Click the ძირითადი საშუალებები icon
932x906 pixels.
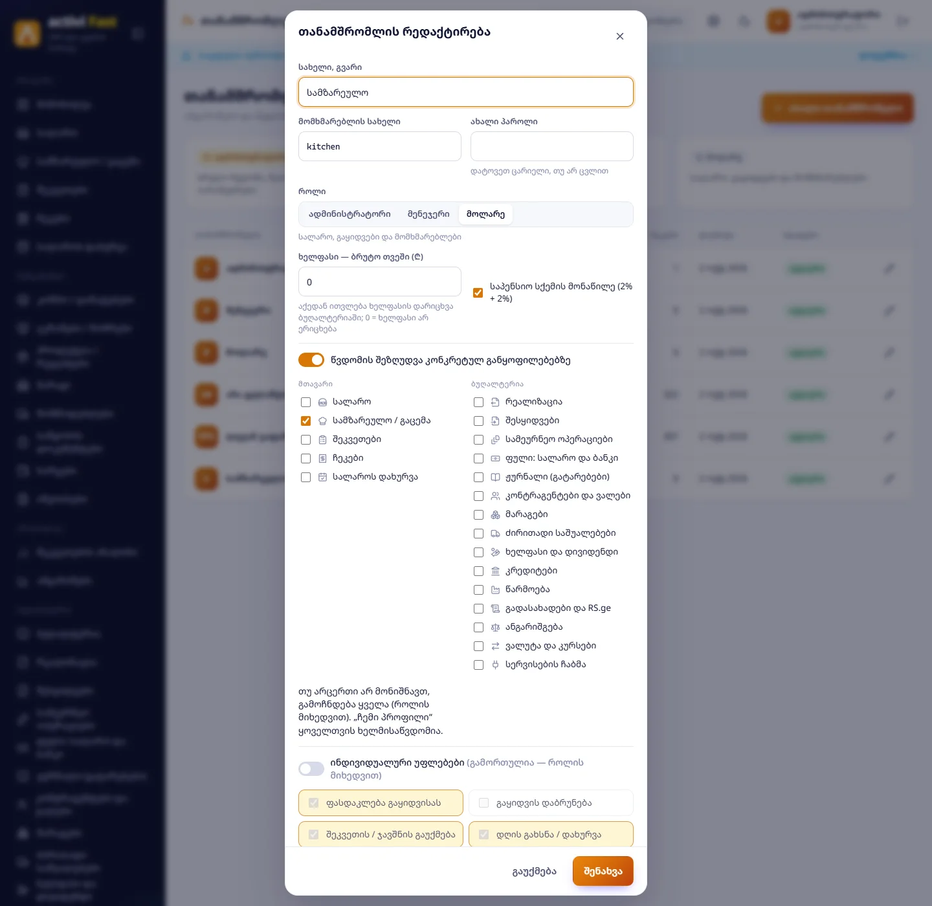(495, 533)
